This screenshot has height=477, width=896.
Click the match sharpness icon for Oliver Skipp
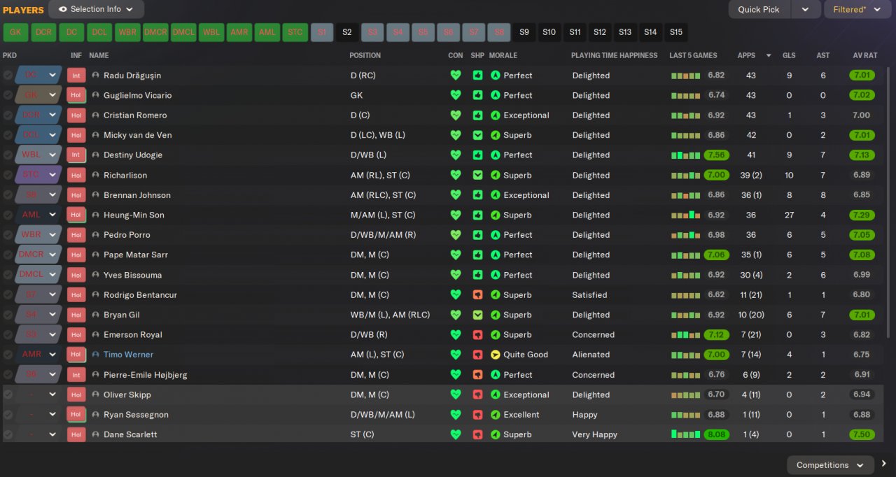(477, 394)
